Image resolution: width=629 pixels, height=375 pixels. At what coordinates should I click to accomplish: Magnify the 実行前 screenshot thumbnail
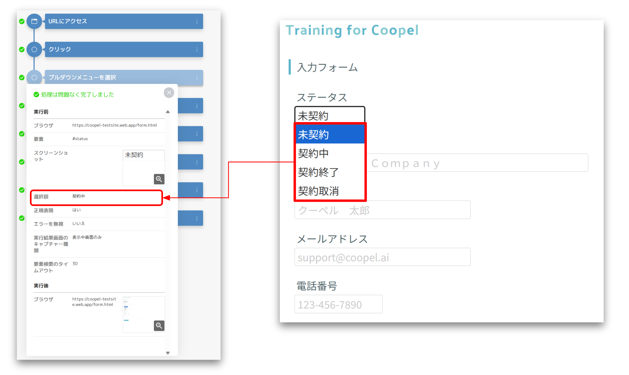(x=159, y=179)
